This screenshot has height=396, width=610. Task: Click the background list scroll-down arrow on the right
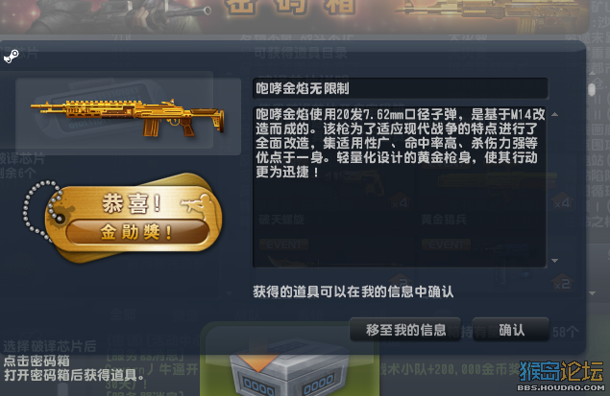[x=592, y=293]
